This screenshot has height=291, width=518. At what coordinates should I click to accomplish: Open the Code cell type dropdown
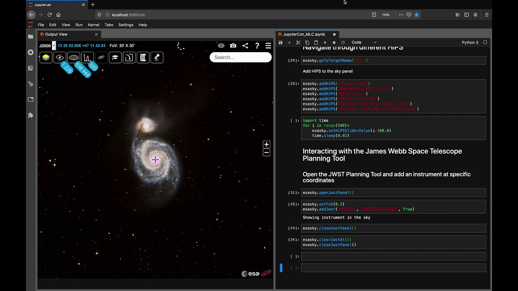pos(364,42)
